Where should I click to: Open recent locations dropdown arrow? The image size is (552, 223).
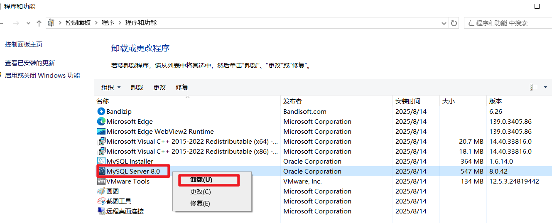coord(28,23)
